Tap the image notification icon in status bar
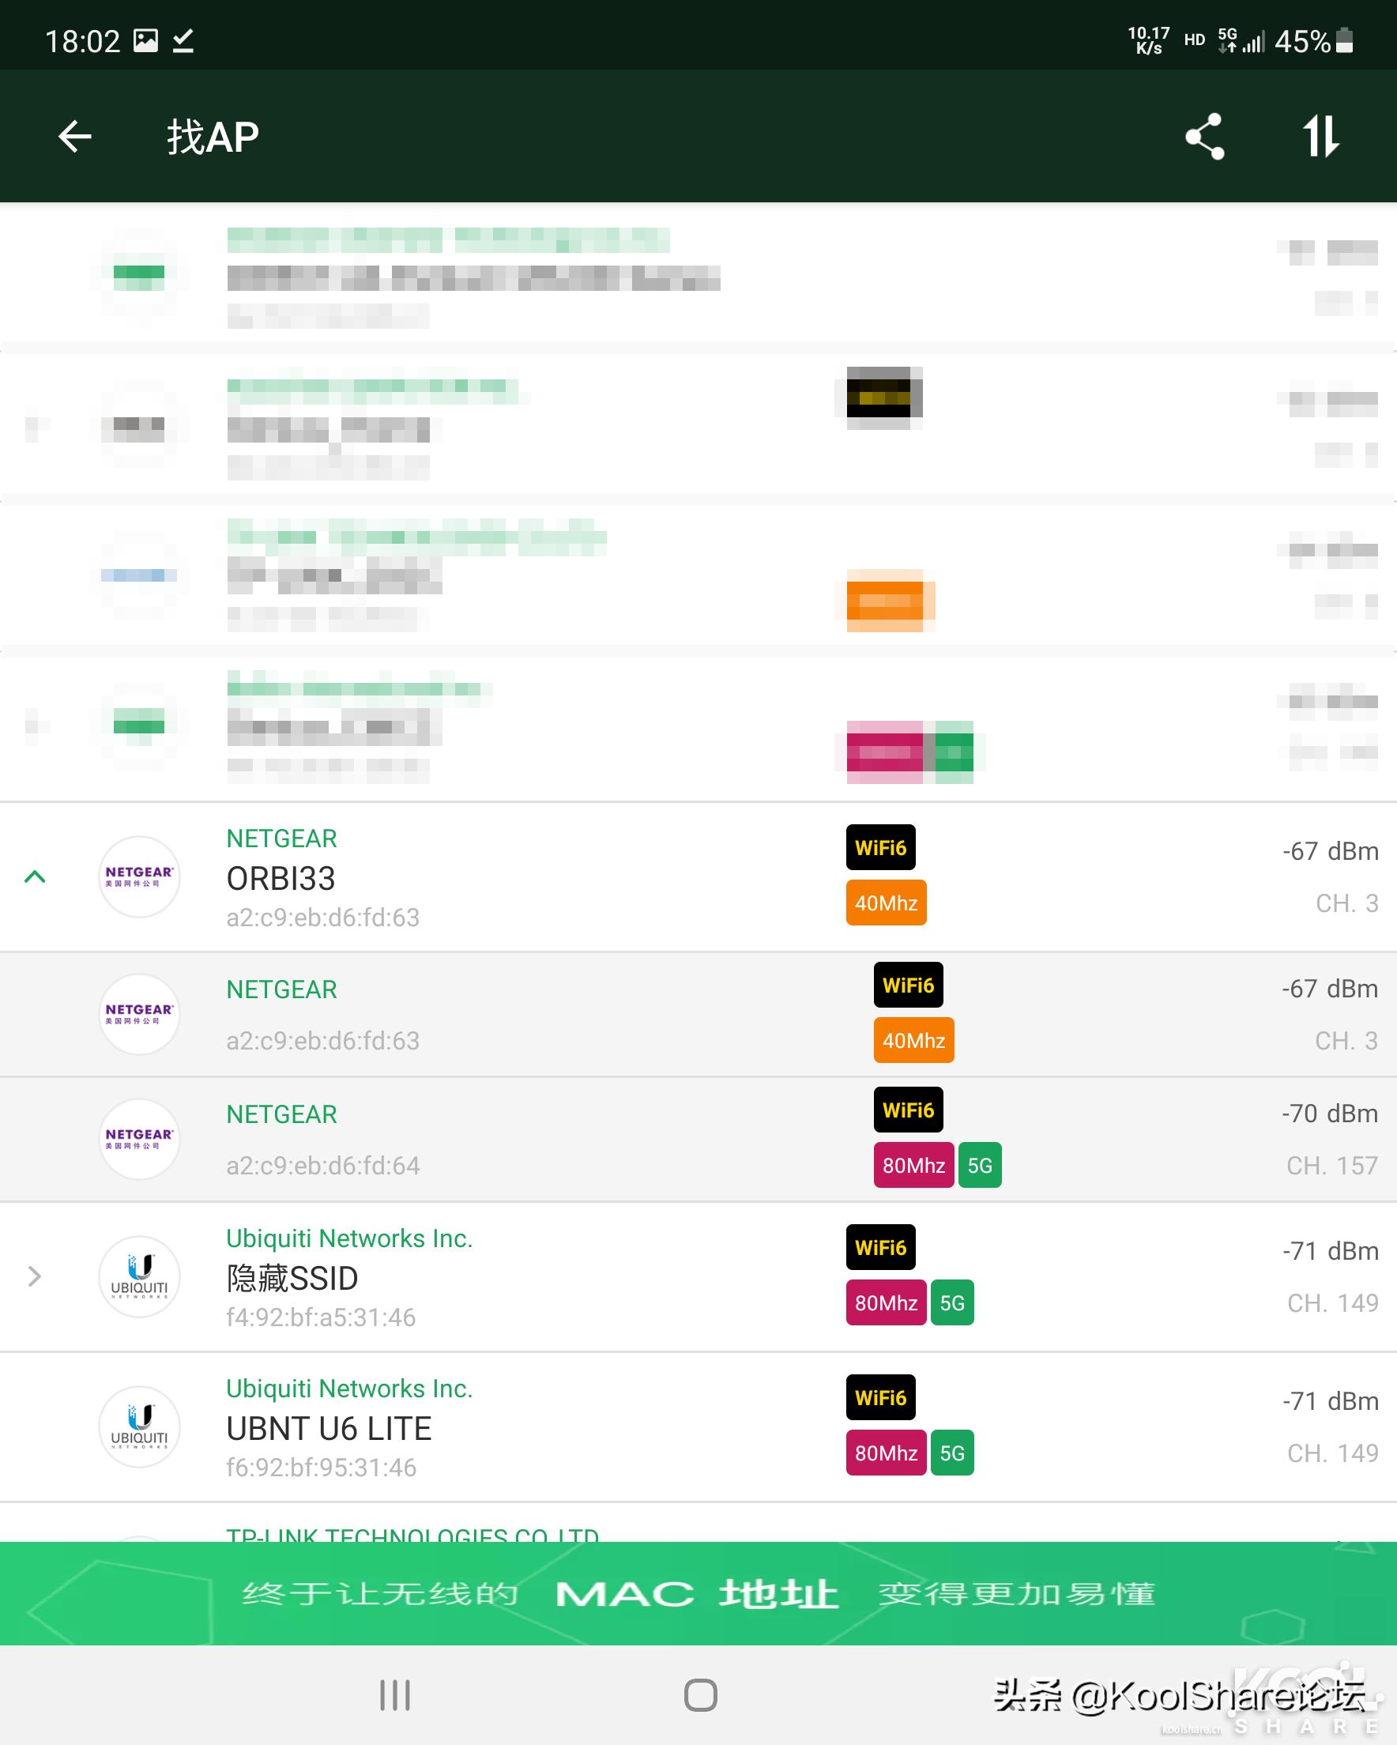1397x1745 pixels. point(145,40)
